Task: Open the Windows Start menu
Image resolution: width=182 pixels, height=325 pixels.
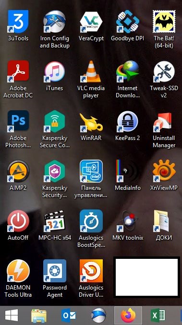Action: pyautogui.click(x=12, y=316)
